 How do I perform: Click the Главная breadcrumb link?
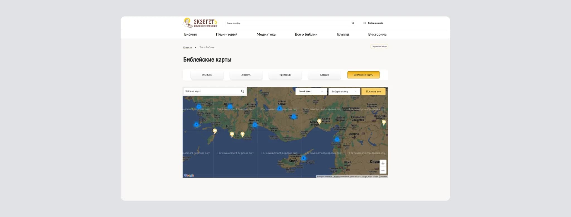click(x=187, y=48)
